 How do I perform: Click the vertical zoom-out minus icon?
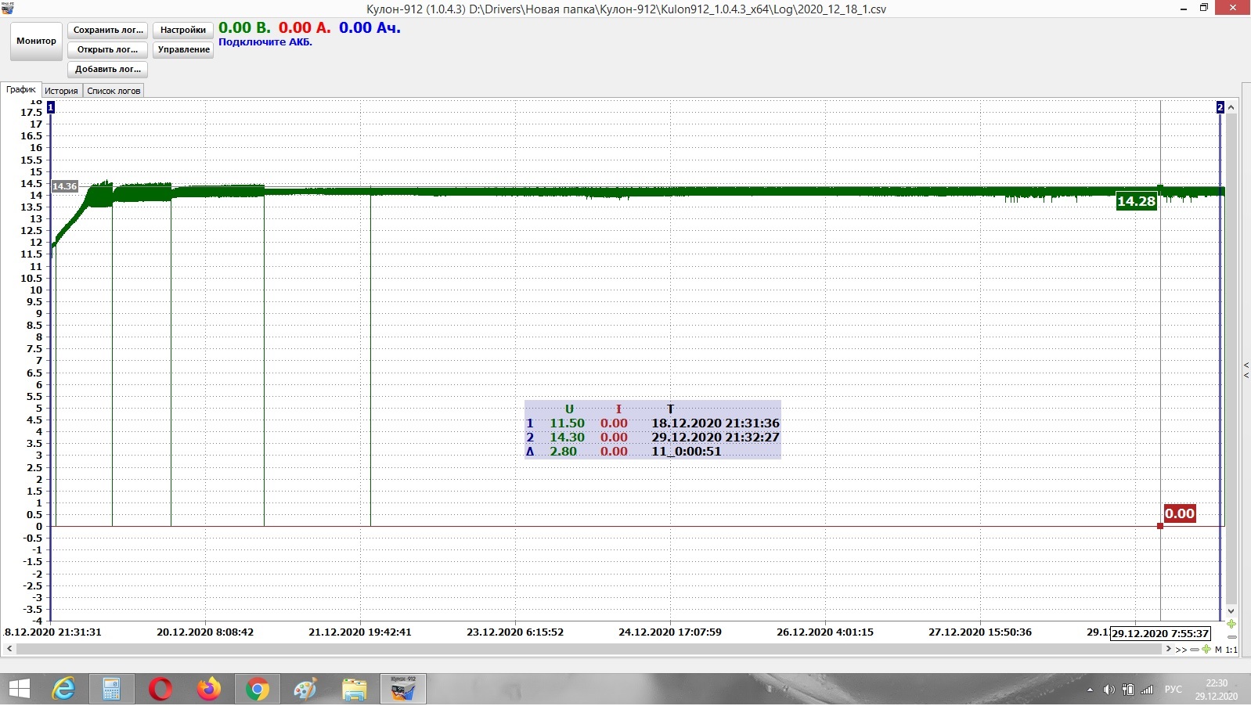point(1231,637)
